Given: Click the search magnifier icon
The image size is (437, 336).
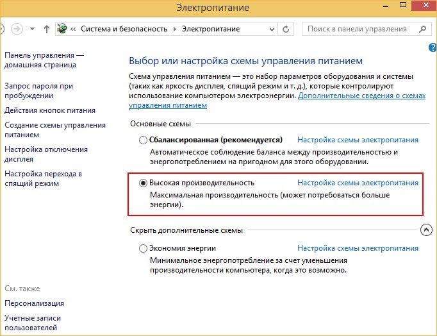Looking at the screenshot, I should 422,29.
